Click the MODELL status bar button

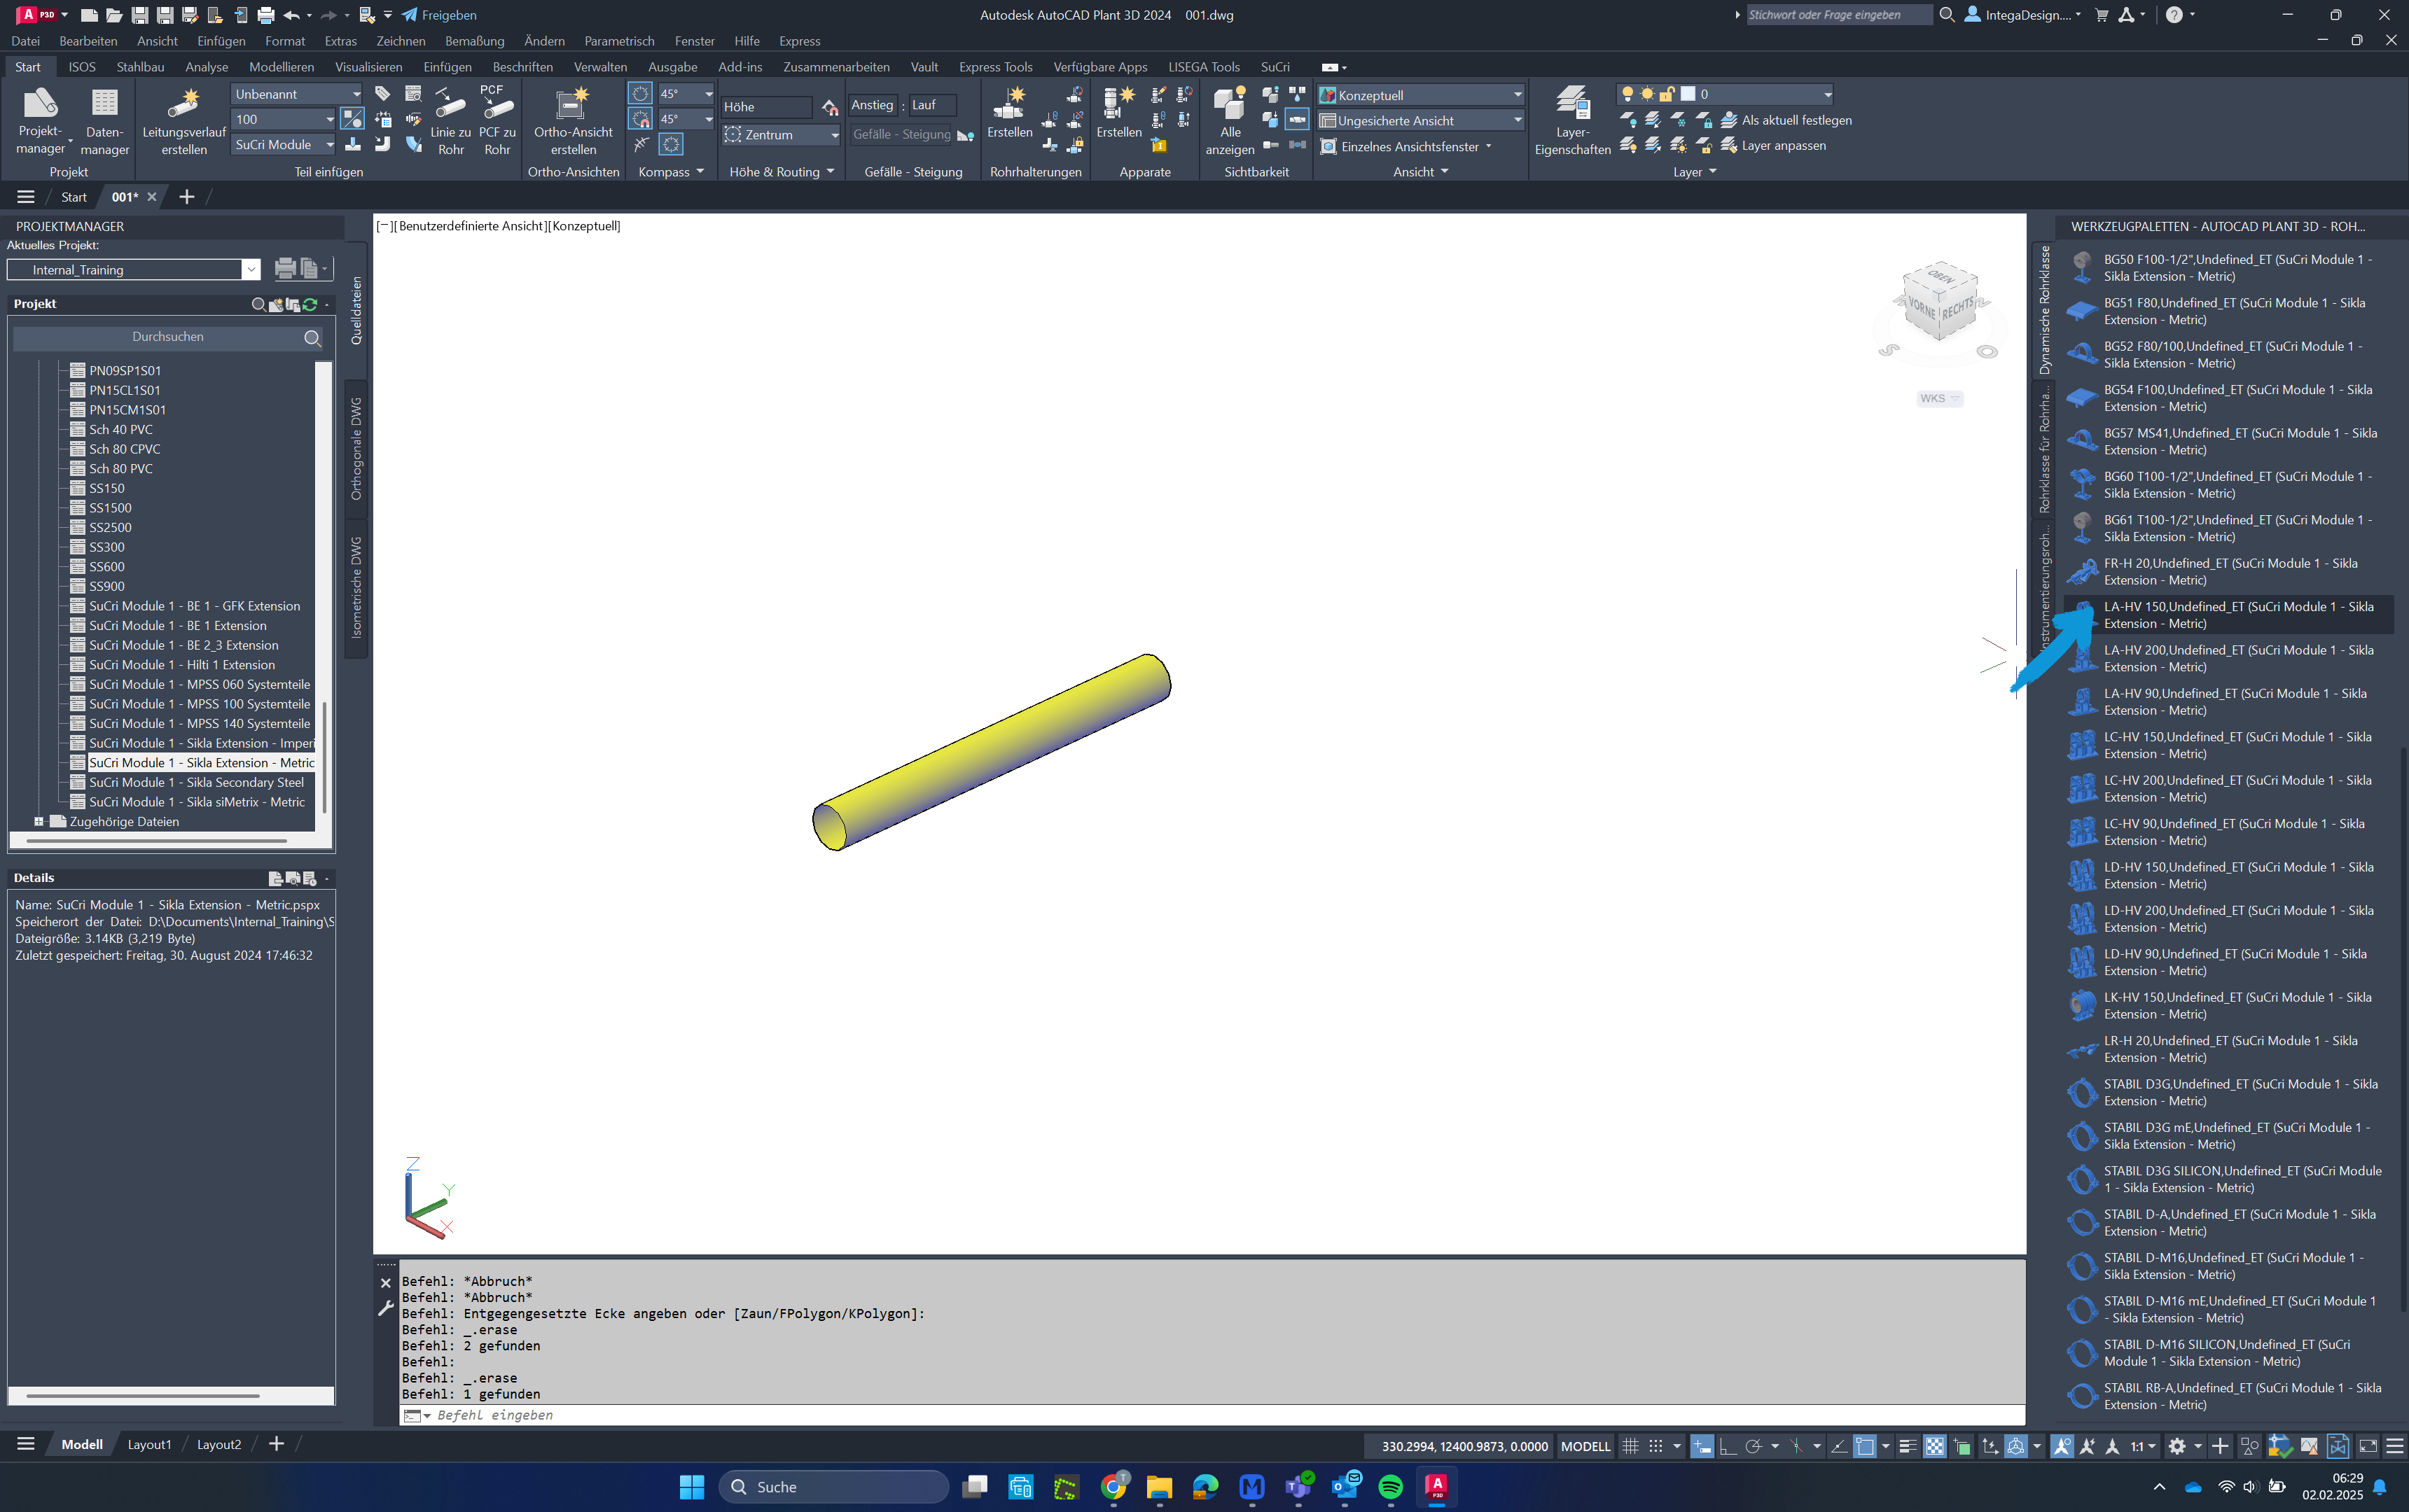(x=1585, y=1446)
